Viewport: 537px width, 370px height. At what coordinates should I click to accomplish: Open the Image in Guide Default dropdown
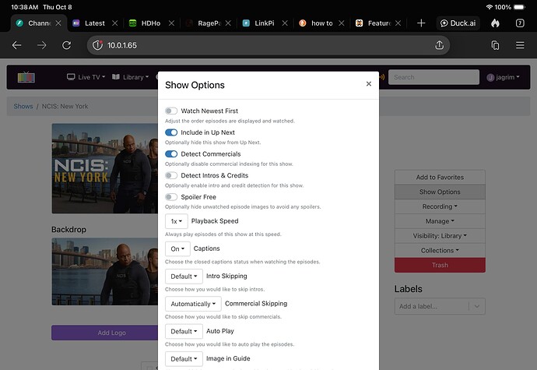pyautogui.click(x=184, y=358)
